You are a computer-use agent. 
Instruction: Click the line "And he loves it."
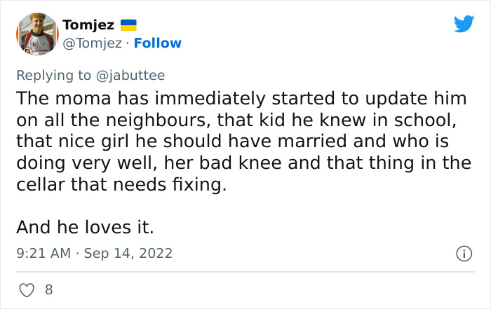[x=85, y=228]
